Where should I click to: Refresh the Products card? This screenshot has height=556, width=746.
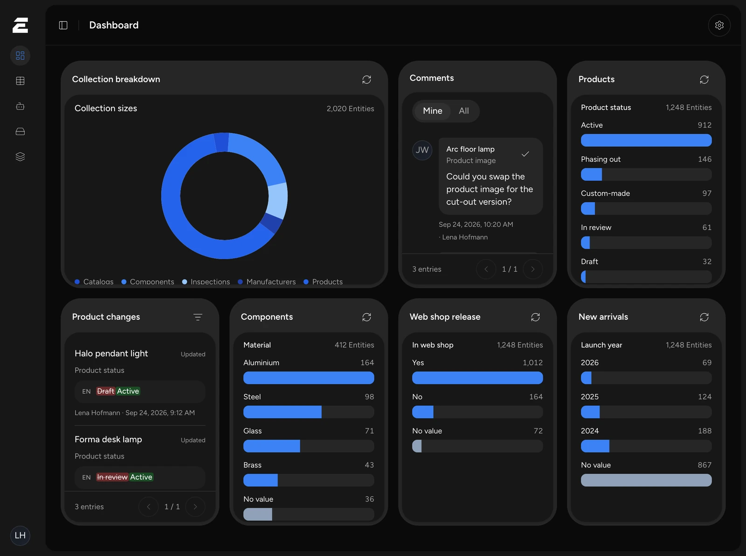tap(704, 80)
